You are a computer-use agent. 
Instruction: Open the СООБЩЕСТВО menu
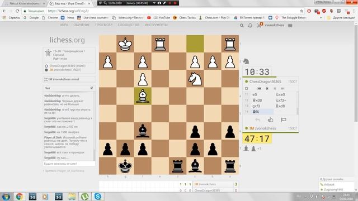(x=128, y=25)
